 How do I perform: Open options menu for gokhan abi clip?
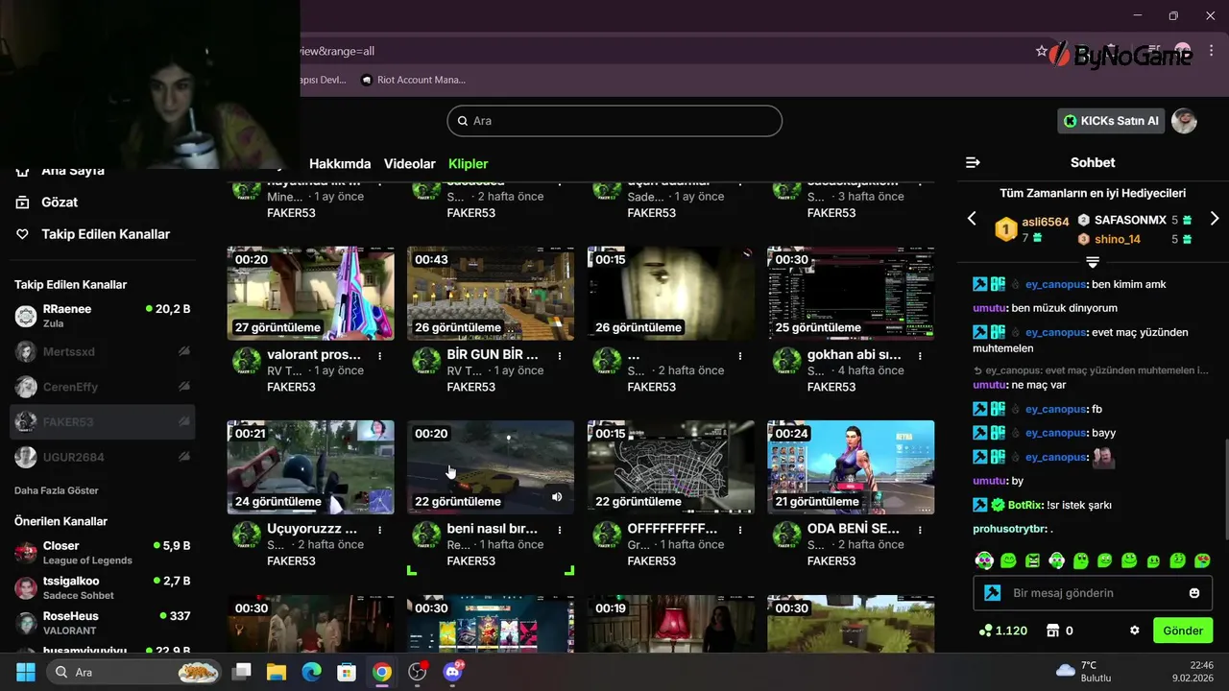(x=920, y=355)
